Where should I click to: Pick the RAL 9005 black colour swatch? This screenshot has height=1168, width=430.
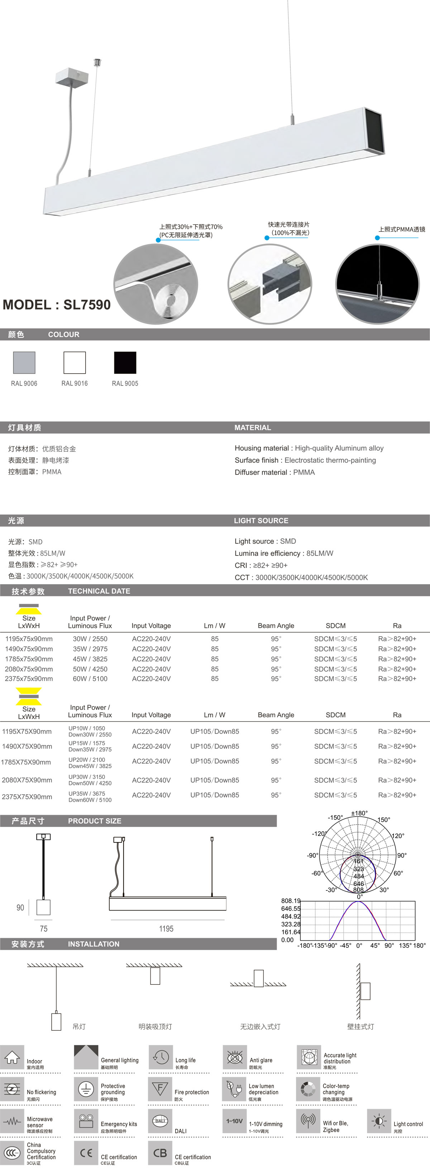pos(125,363)
